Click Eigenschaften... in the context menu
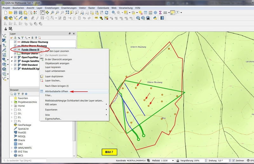 click(53, 119)
